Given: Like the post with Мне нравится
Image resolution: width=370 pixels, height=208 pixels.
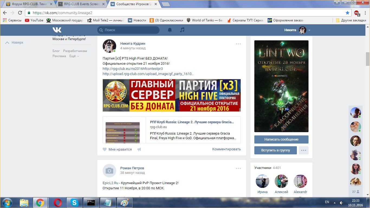Looking at the screenshot, I should 117,149.
